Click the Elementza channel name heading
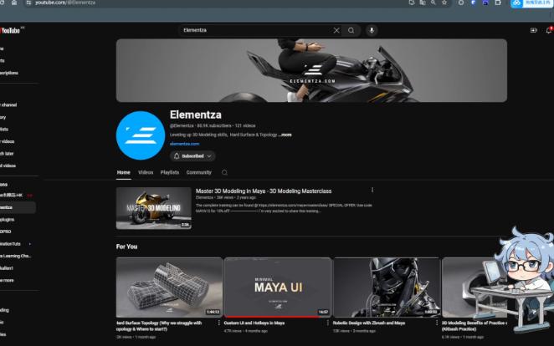Image resolution: width=554 pixels, height=346 pixels. (x=195, y=114)
